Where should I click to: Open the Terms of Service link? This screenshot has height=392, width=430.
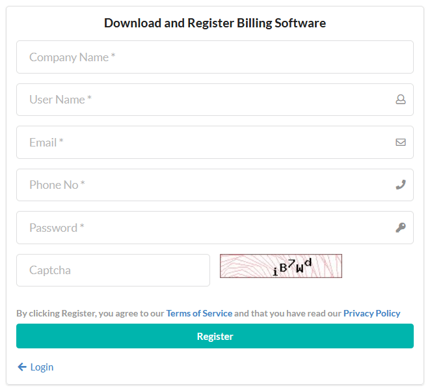[199, 313]
